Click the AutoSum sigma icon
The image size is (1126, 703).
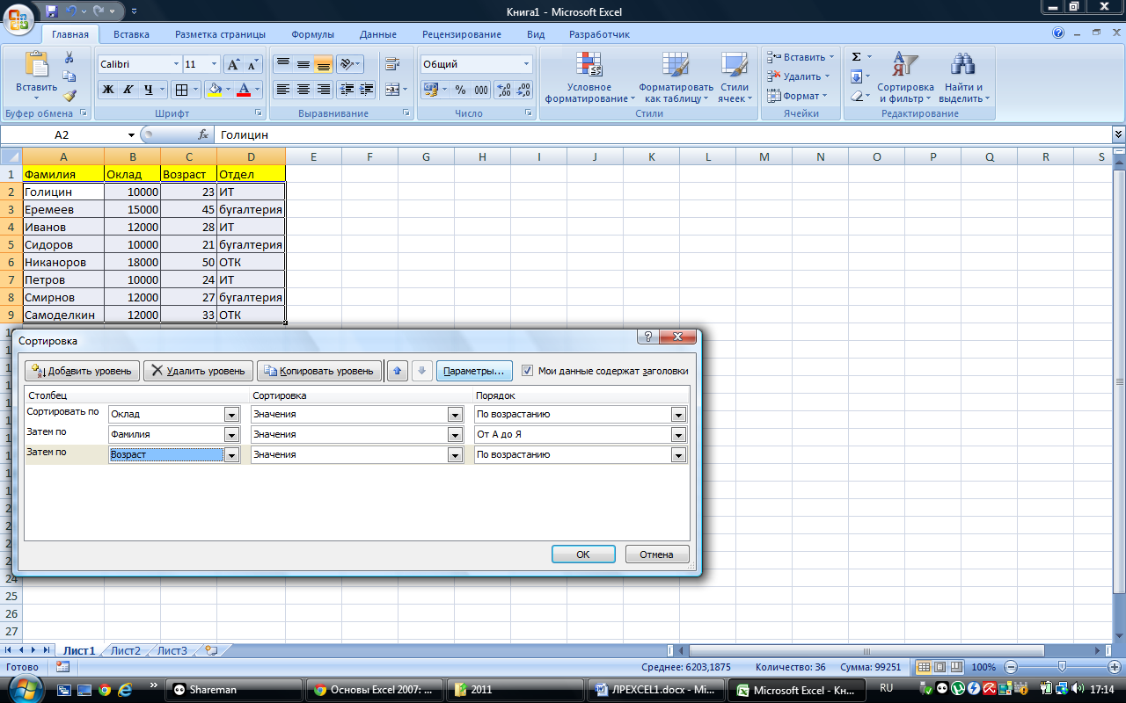tap(857, 56)
